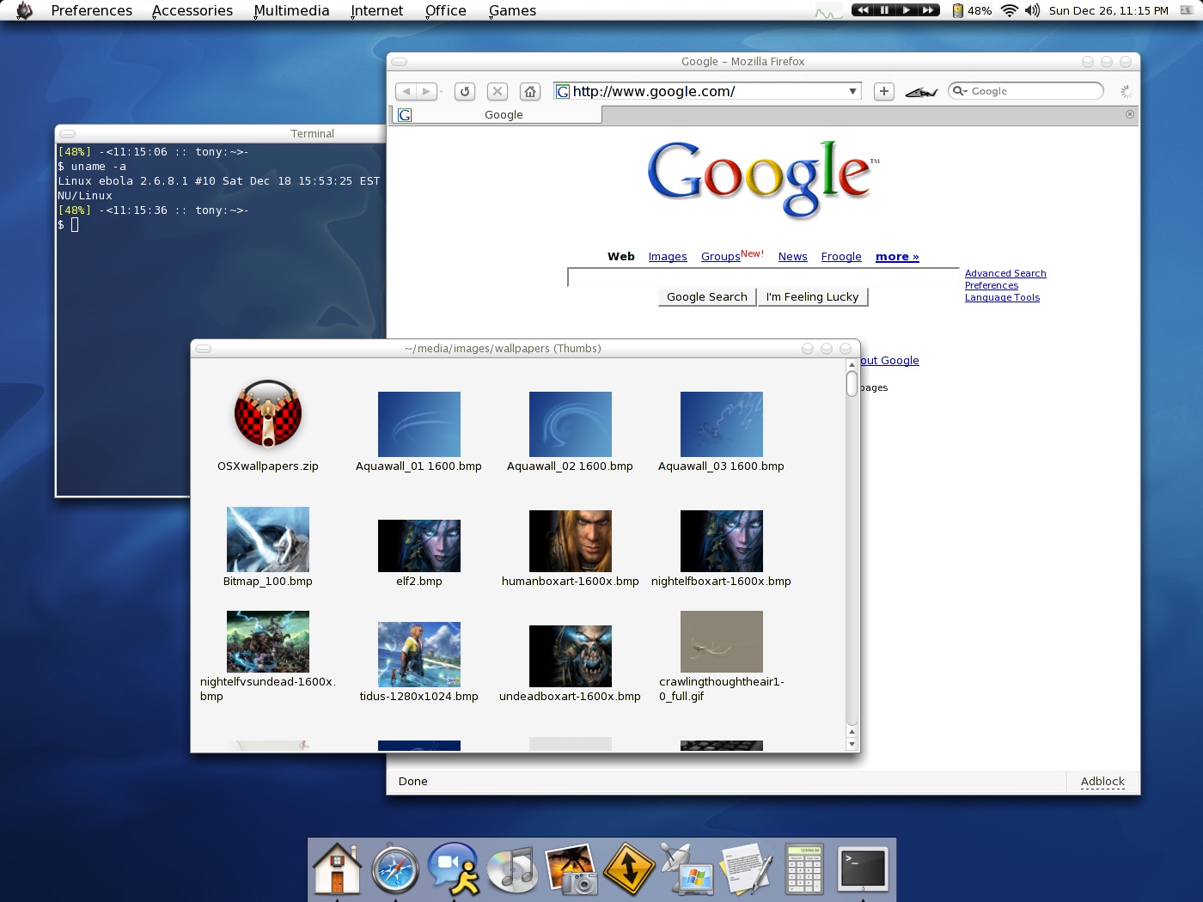Viewport: 1203px width, 902px height.
Task: Open the Froogle link
Action: click(841, 256)
